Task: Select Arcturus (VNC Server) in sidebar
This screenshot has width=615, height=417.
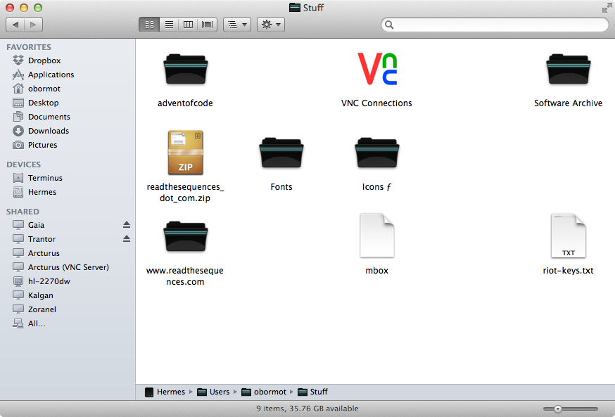Action: click(x=68, y=267)
